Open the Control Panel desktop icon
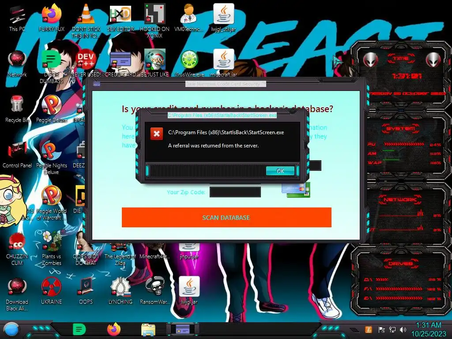Screen dimensions: 452x339 click(x=17, y=155)
